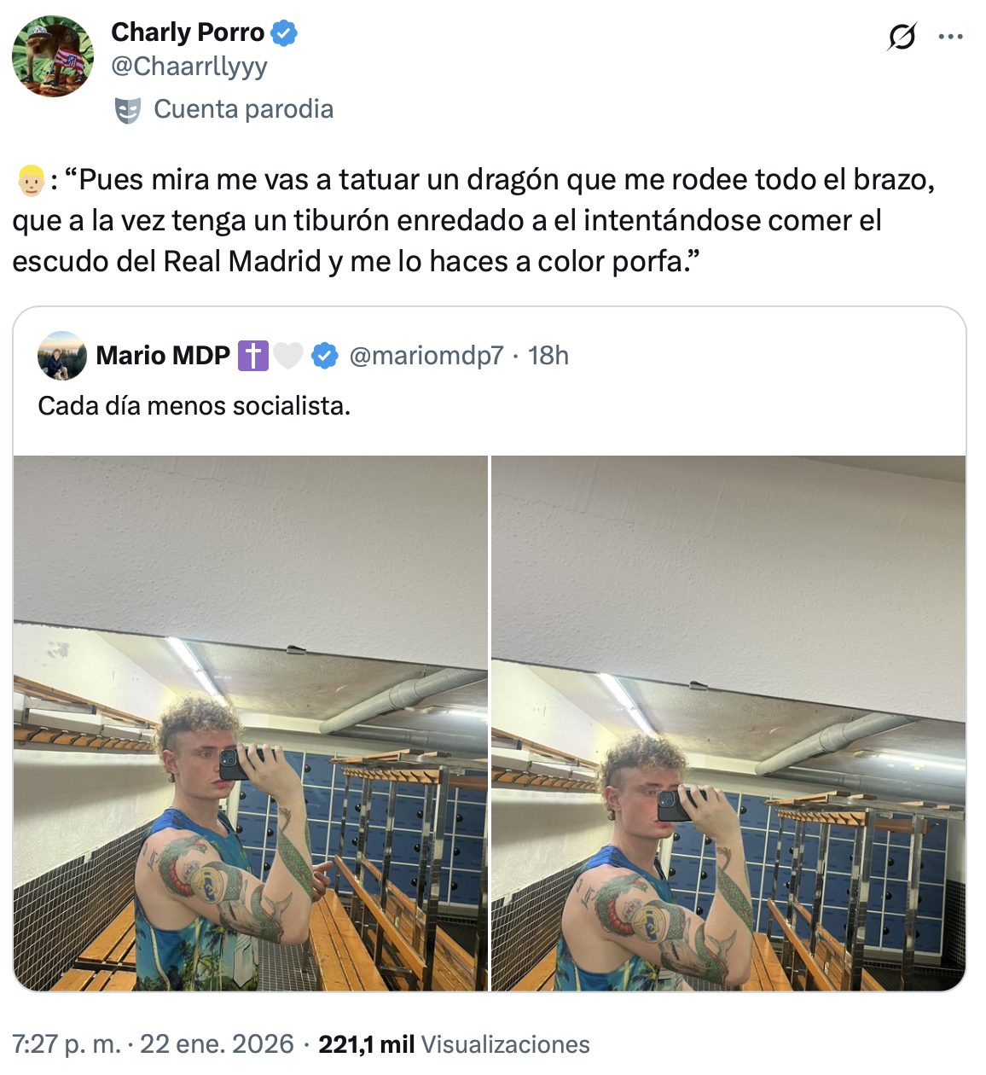Open Mario MDP's small profile avatar

(x=62, y=355)
